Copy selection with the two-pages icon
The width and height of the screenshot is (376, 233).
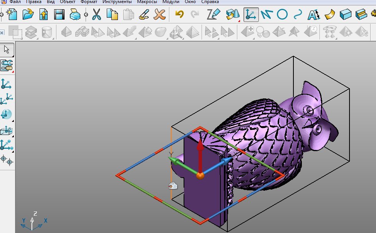click(112, 14)
